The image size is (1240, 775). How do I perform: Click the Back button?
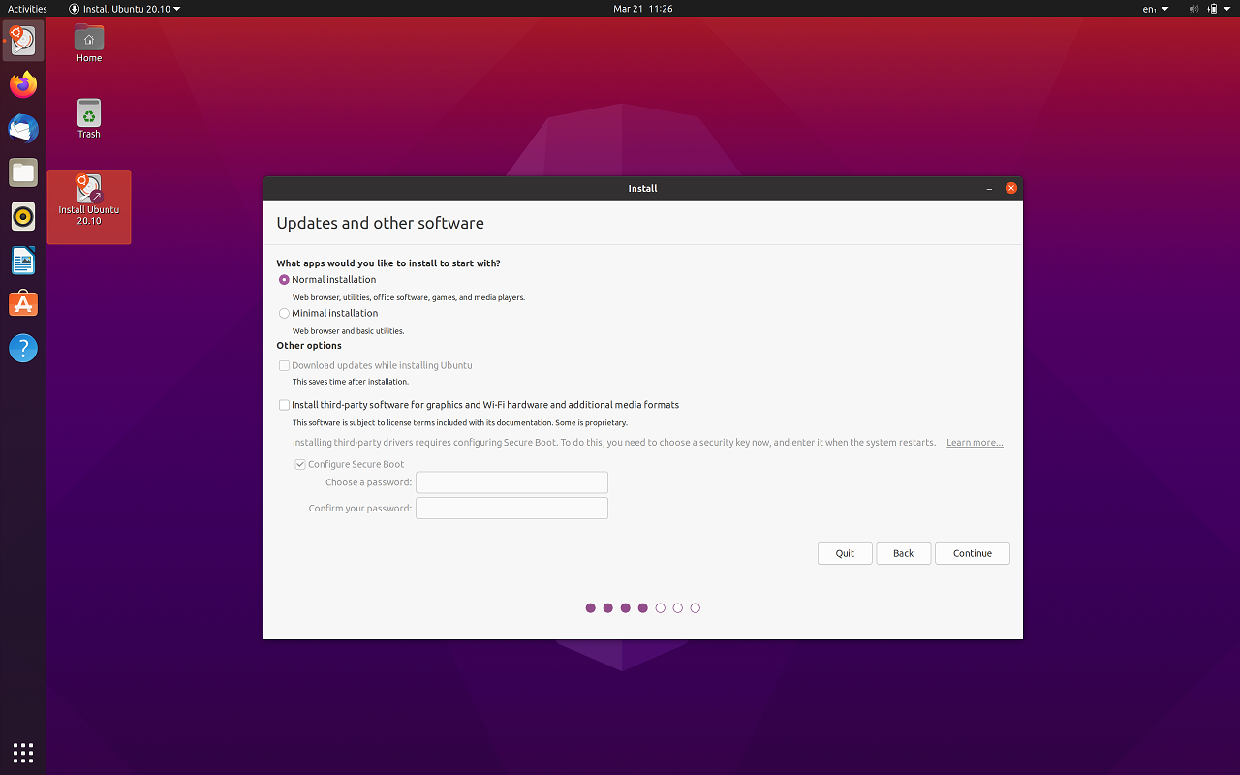pyautogui.click(x=904, y=553)
